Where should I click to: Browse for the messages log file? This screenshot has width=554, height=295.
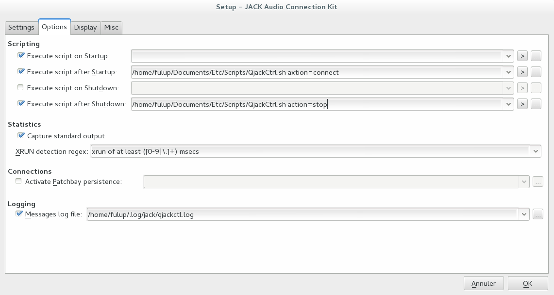click(x=537, y=214)
